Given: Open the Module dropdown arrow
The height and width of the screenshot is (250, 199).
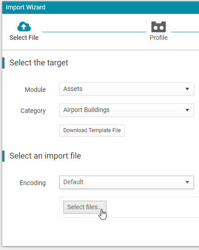Looking at the screenshot, I should click(x=187, y=89).
